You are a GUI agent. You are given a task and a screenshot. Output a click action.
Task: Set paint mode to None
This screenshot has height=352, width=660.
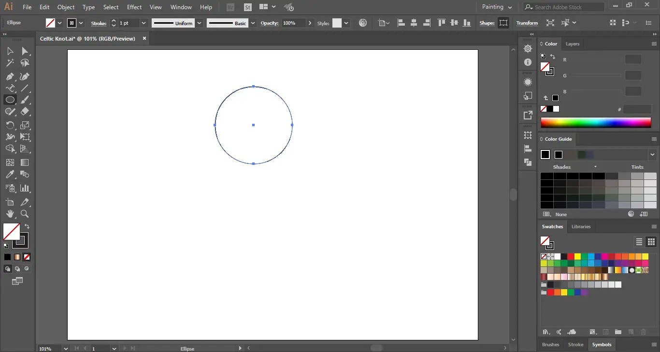(x=27, y=257)
